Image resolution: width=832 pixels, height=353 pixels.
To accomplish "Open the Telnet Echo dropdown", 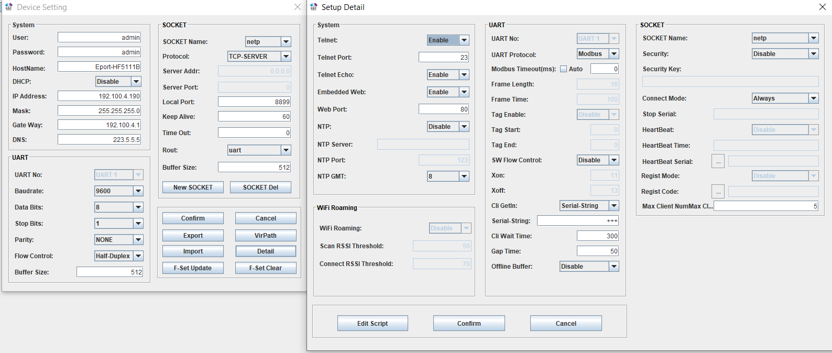I will click(x=464, y=75).
